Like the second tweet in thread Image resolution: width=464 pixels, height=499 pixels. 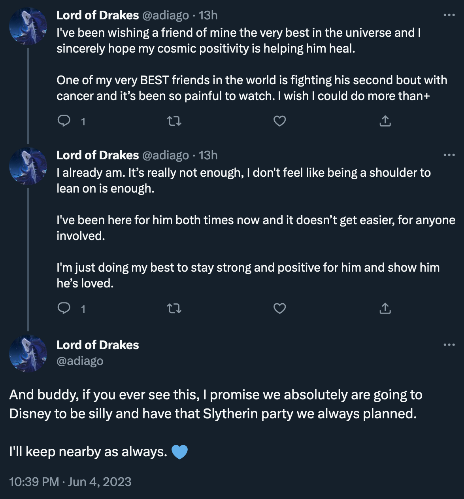point(280,308)
